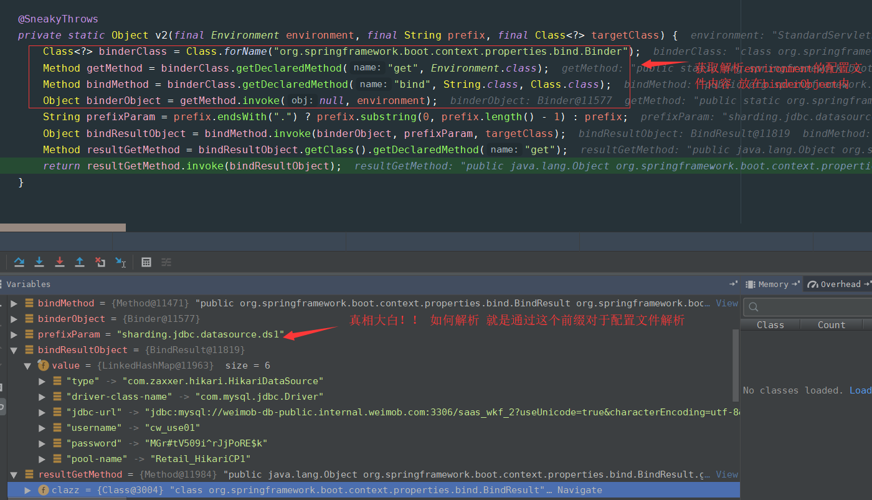The image size is (872, 500).
Task: Click the Memory class search field
Action: 807,306
